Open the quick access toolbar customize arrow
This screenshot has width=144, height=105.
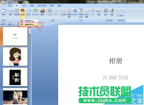[20, 2]
